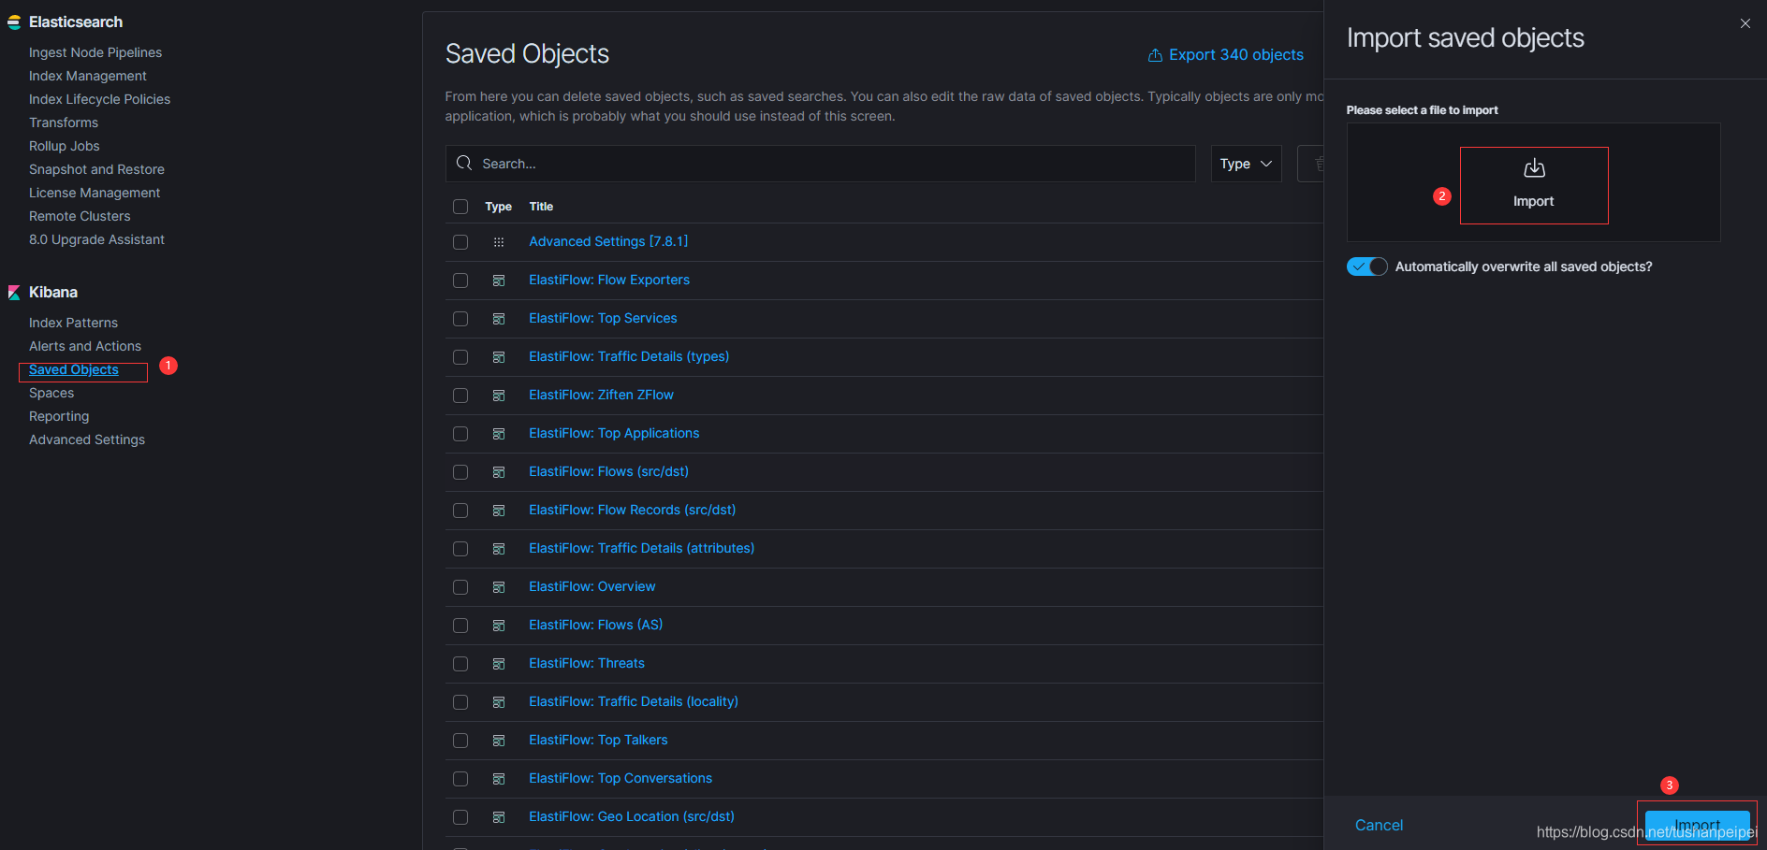Click the import file icon in upload box
This screenshot has width=1767, height=850.
point(1534,168)
